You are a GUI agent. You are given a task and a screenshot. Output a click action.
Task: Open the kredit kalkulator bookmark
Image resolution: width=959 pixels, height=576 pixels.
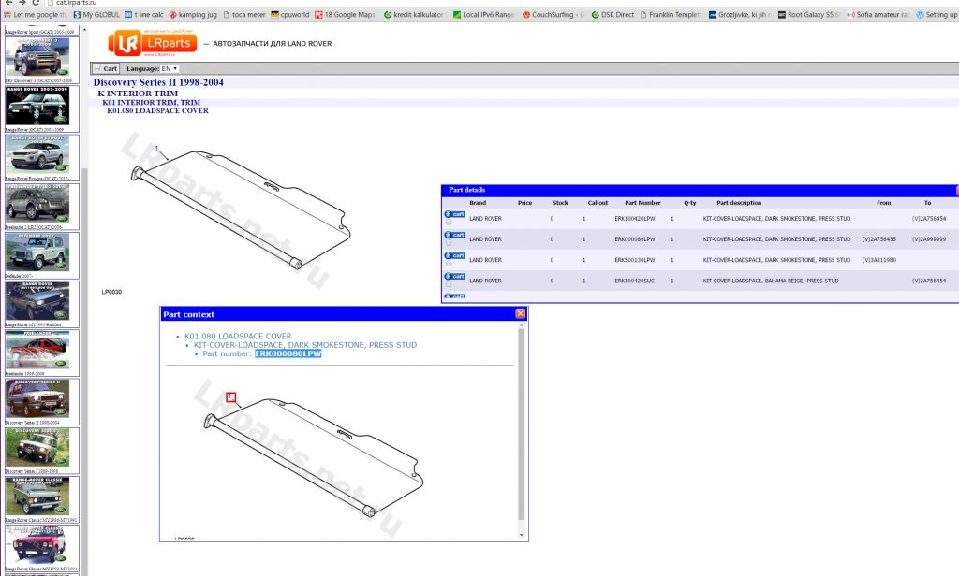pyautogui.click(x=414, y=15)
